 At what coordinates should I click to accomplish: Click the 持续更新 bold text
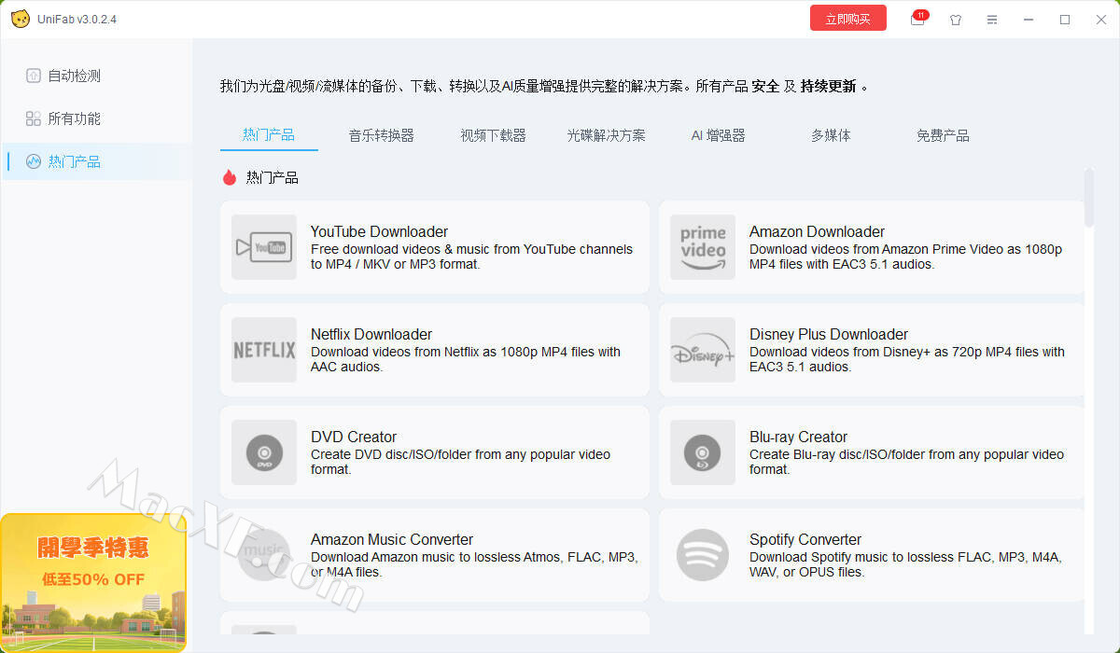click(x=828, y=86)
